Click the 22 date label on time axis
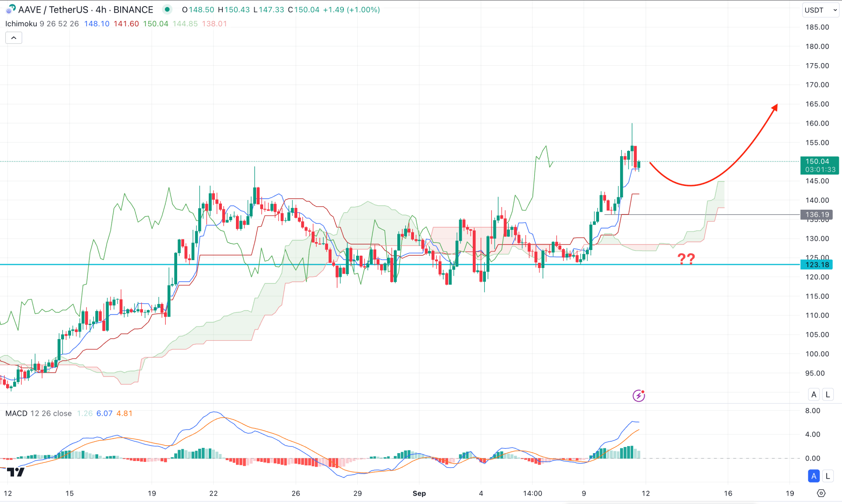This screenshot has width=842, height=504. [x=214, y=493]
